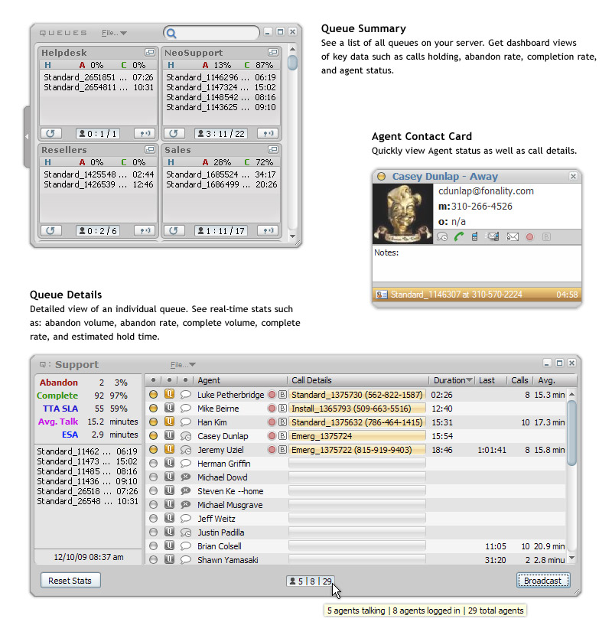Screen dimensions: 612x635
Task: Toggle status indicator for Herman Griffin
Action: pyautogui.click(x=153, y=464)
